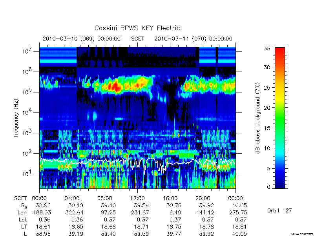The width and height of the screenshot is (314, 236).
Task: Click the colorbar tick value 10
Action: pyautogui.click(x=267, y=148)
